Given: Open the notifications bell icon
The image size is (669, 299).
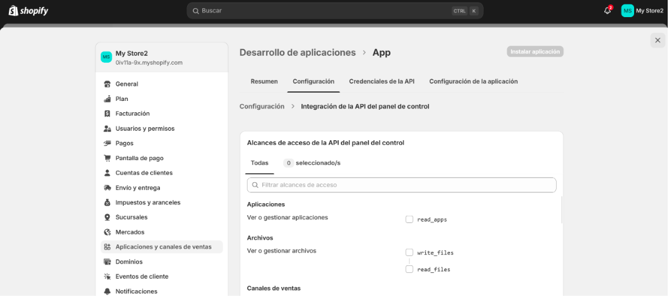Looking at the screenshot, I should pos(607,11).
